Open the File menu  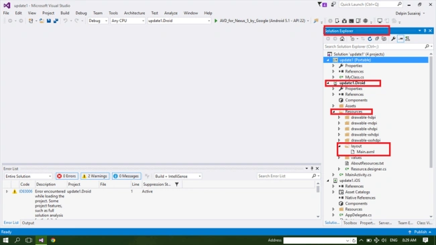click(x=6, y=13)
